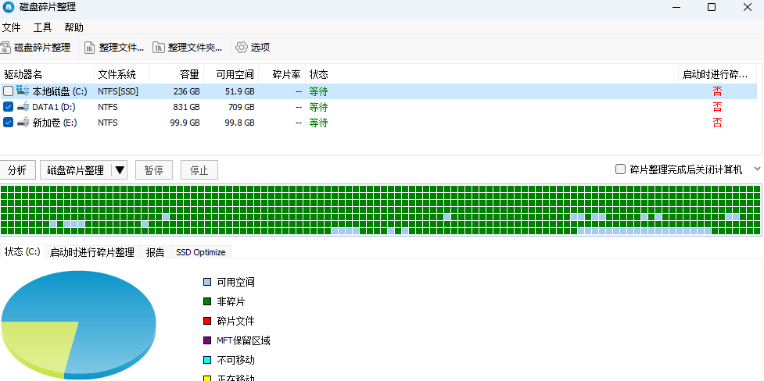Click the 可用空间 legend color swatch
764x381 pixels.
[207, 282]
